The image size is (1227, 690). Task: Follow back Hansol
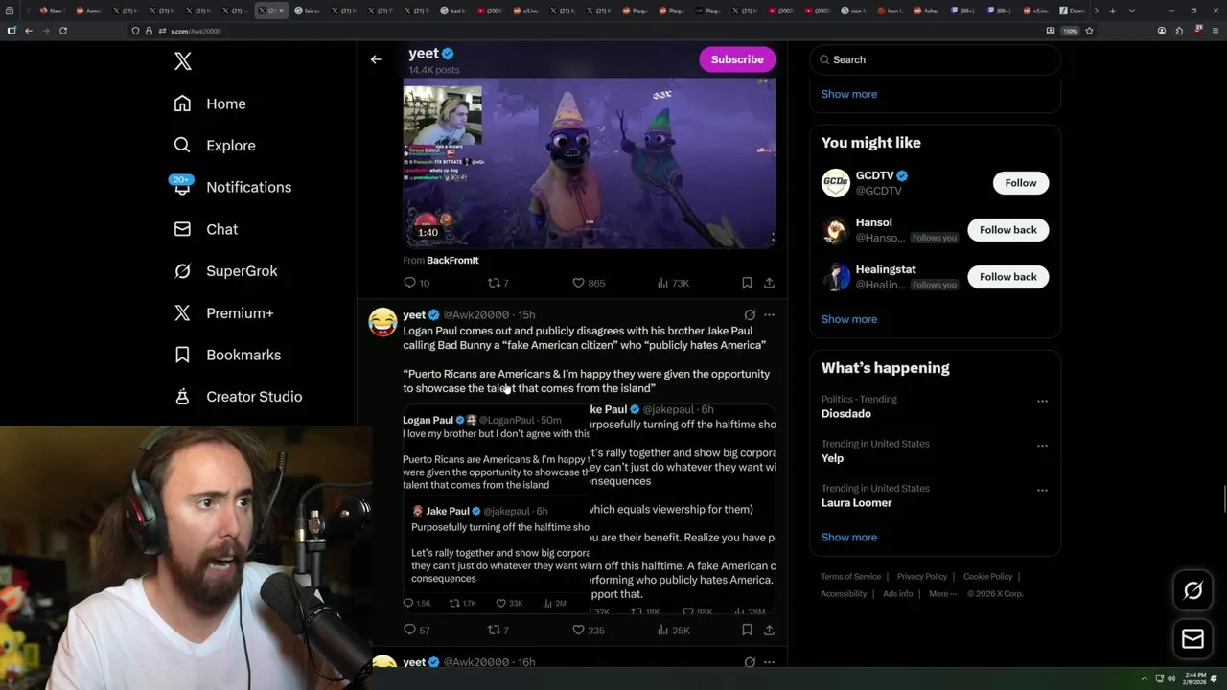[1008, 230]
